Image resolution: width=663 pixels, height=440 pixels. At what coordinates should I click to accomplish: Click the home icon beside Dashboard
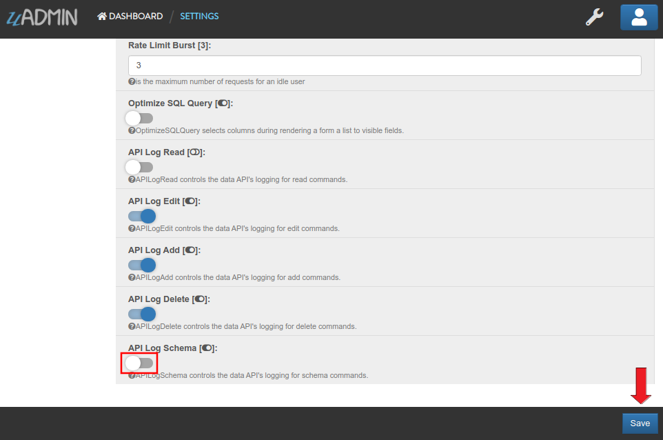pos(101,16)
